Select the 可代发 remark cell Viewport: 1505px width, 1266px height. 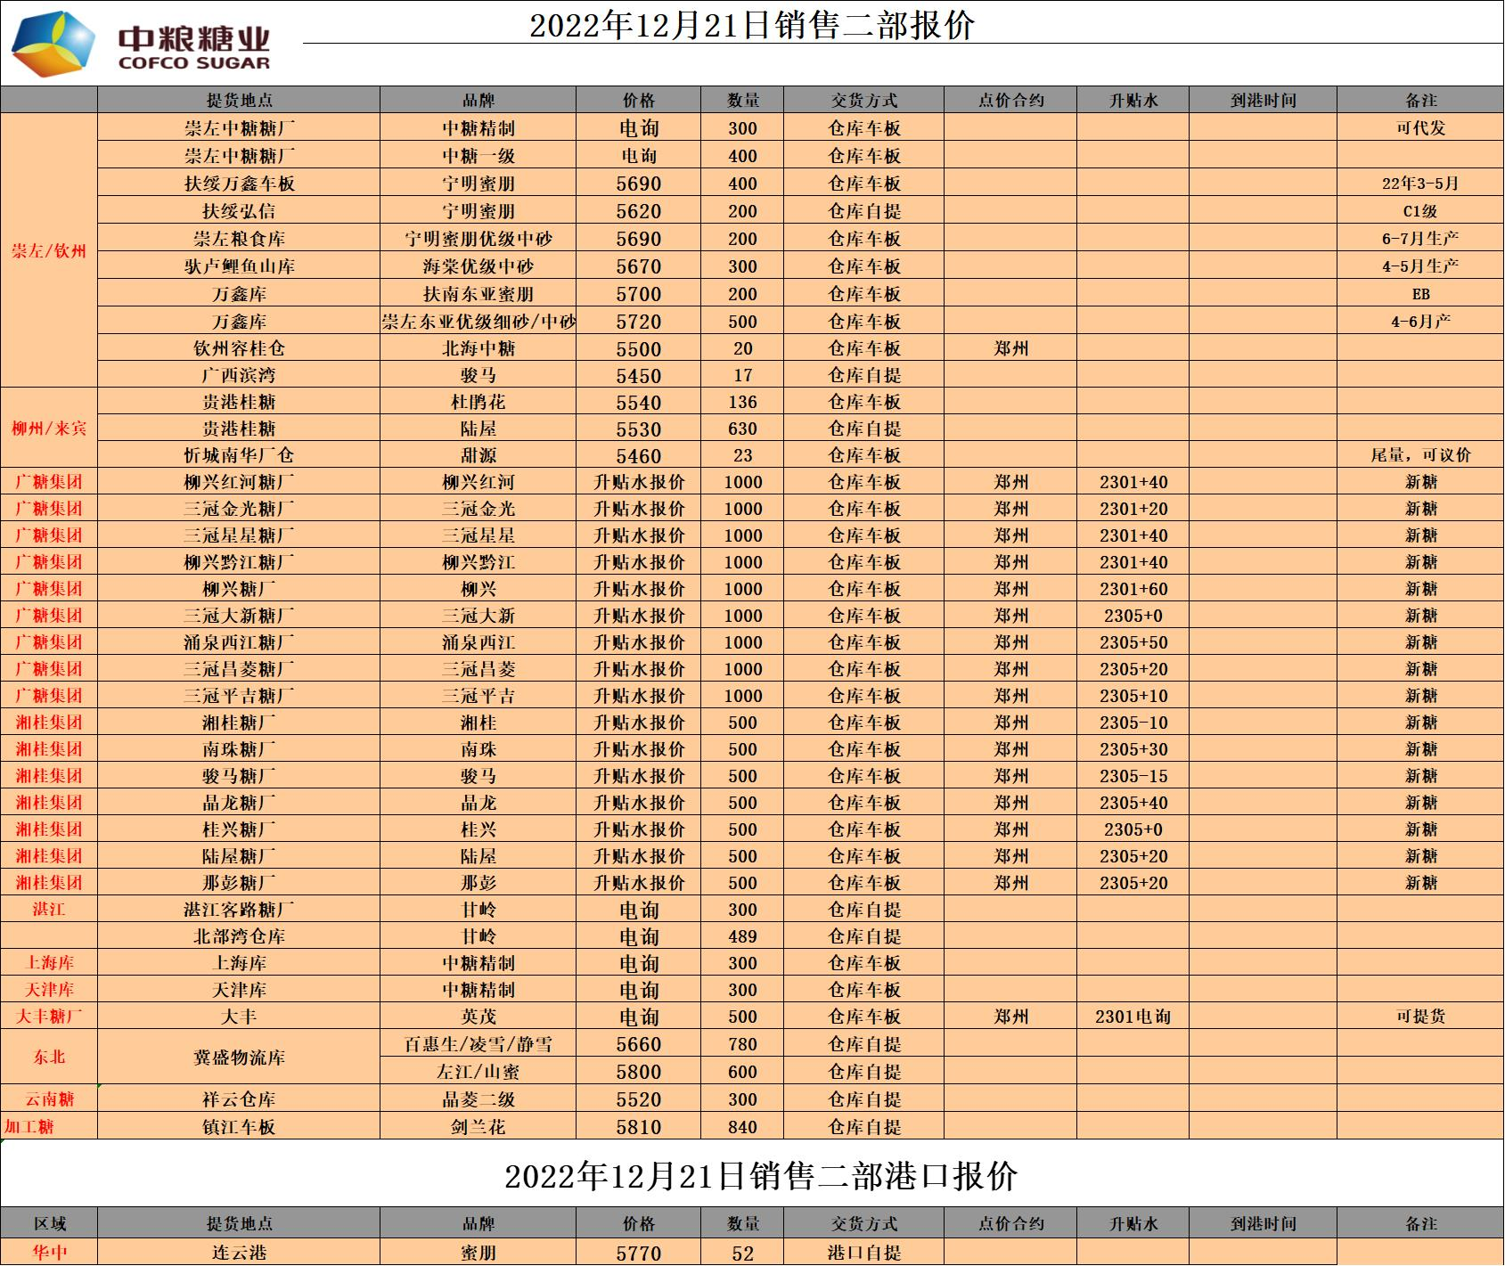1419,127
